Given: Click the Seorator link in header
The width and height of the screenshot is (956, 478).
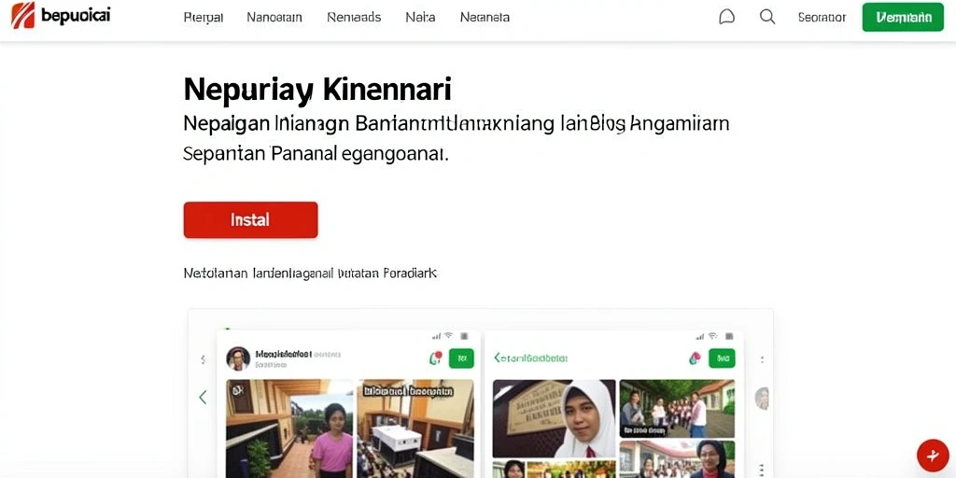Looking at the screenshot, I should (x=822, y=17).
